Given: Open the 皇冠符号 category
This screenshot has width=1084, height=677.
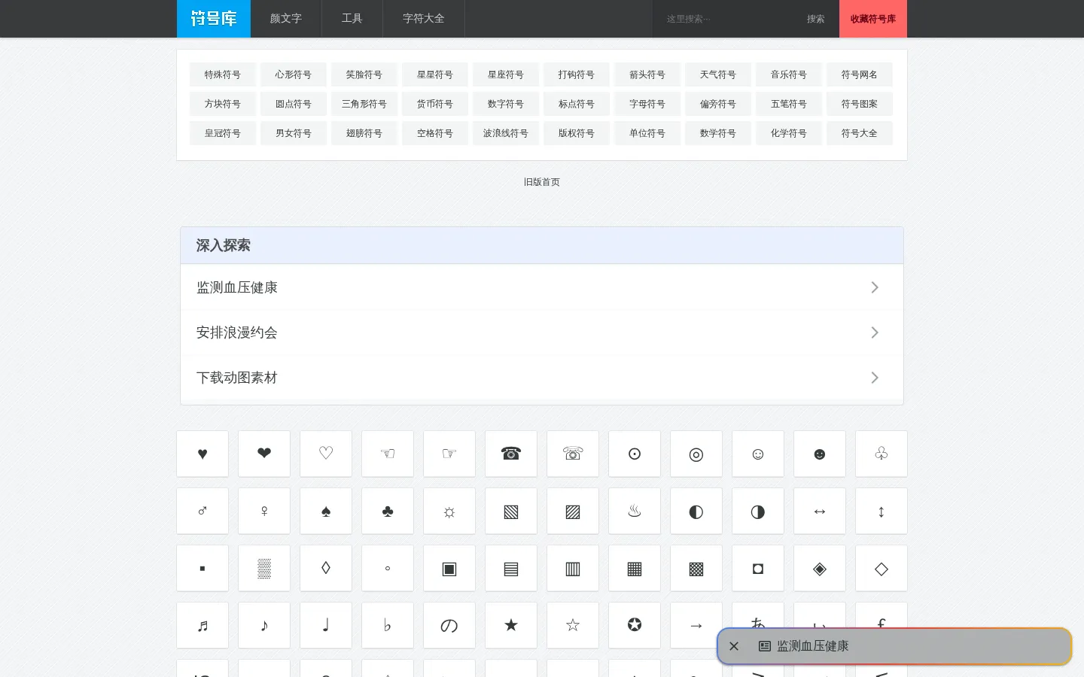Looking at the screenshot, I should click(223, 133).
